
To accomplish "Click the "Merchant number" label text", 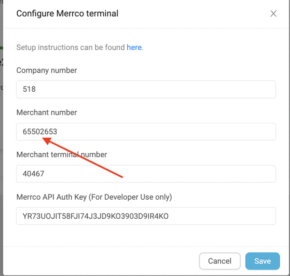I will [x=47, y=113].
